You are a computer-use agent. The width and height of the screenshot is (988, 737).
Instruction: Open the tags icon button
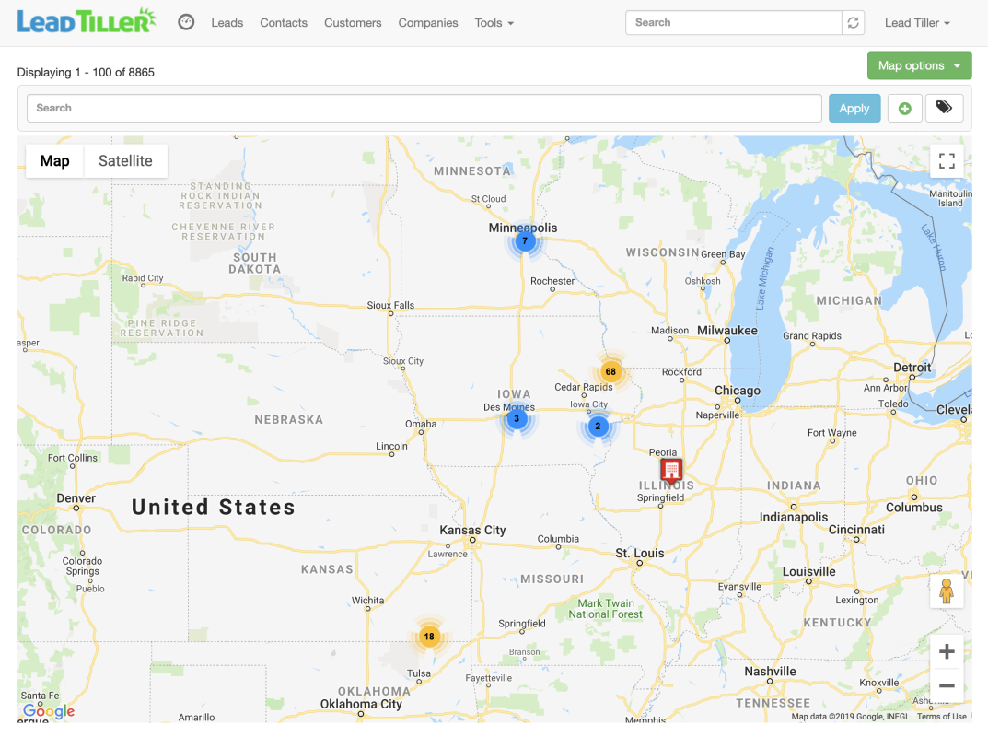(944, 108)
